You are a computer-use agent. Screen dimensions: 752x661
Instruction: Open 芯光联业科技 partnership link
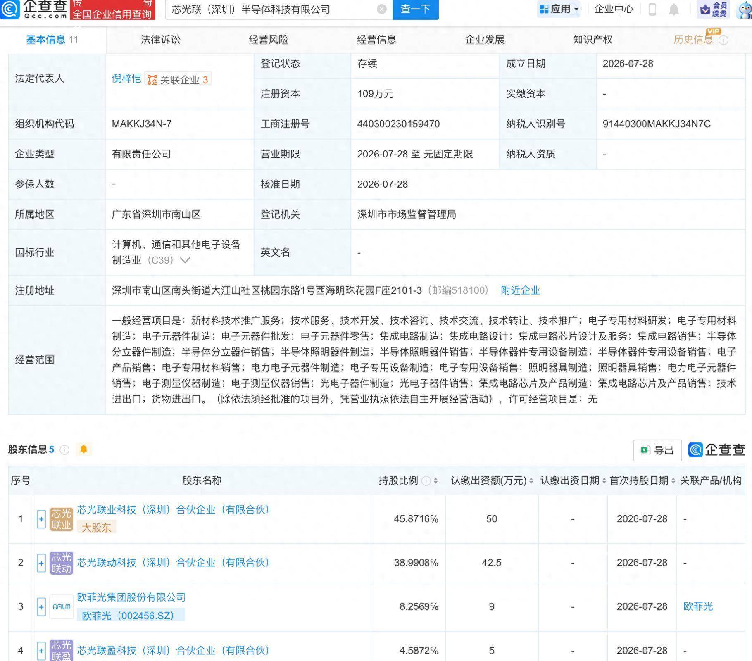pyautogui.click(x=173, y=510)
